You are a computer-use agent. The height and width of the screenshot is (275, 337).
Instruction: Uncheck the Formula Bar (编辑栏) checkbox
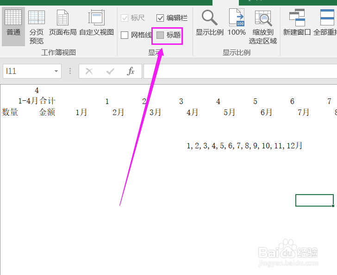(x=160, y=18)
